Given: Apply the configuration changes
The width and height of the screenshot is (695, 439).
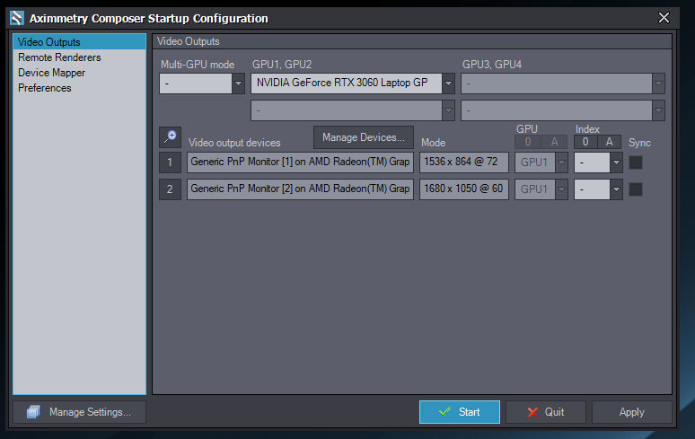Looking at the screenshot, I should 631,412.
